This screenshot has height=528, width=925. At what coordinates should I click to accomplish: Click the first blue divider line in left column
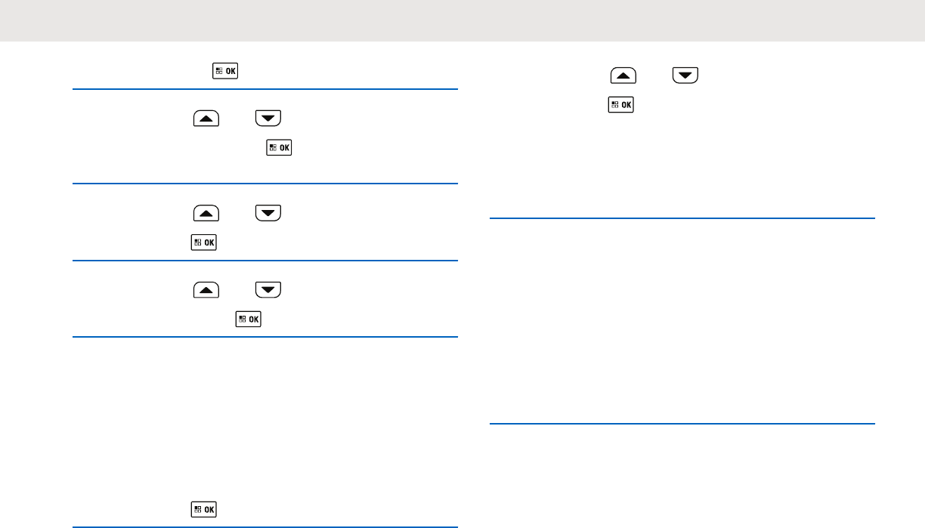(265, 90)
